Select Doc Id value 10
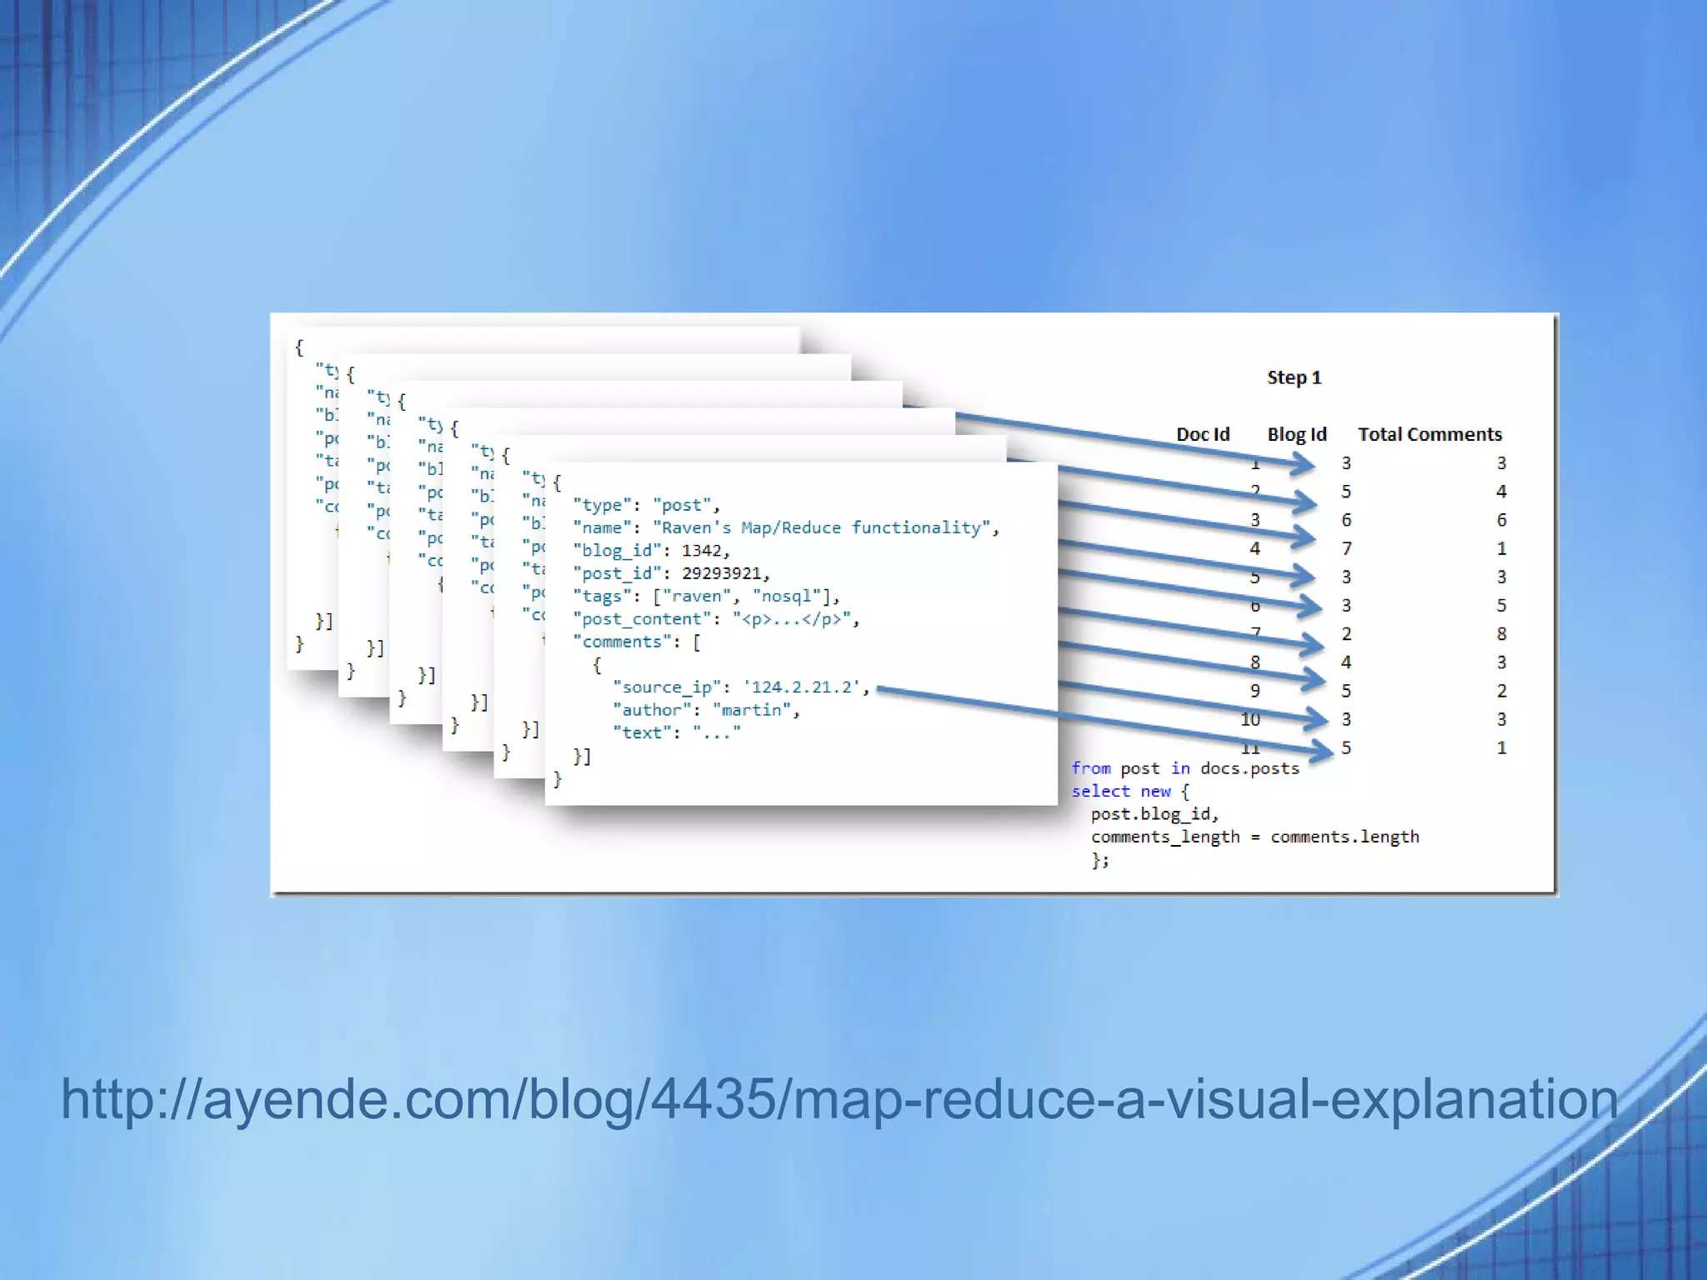Screen dimensions: 1707x1280 (1250, 719)
